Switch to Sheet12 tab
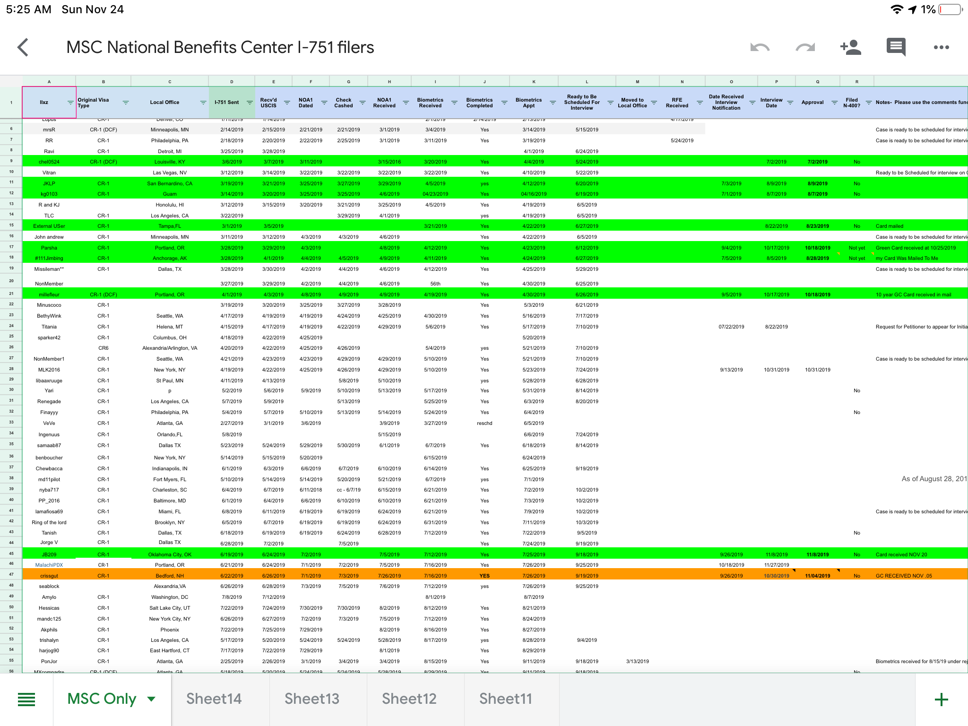This screenshot has width=968, height=726. 409,699
